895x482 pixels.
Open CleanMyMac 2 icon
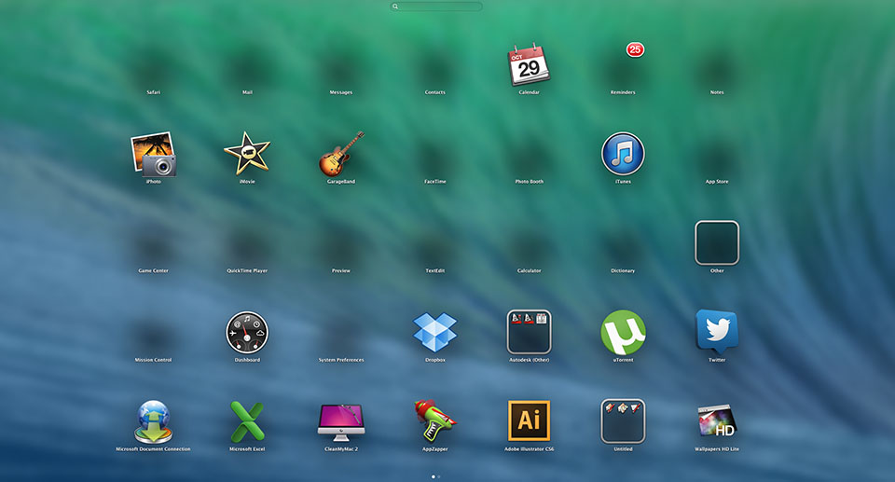click(x=341, y=422)
